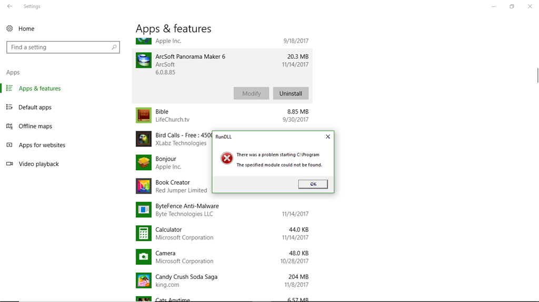Open the Video playback section
The height and width of the screenshot is (302, 539).
click(38, 164)
